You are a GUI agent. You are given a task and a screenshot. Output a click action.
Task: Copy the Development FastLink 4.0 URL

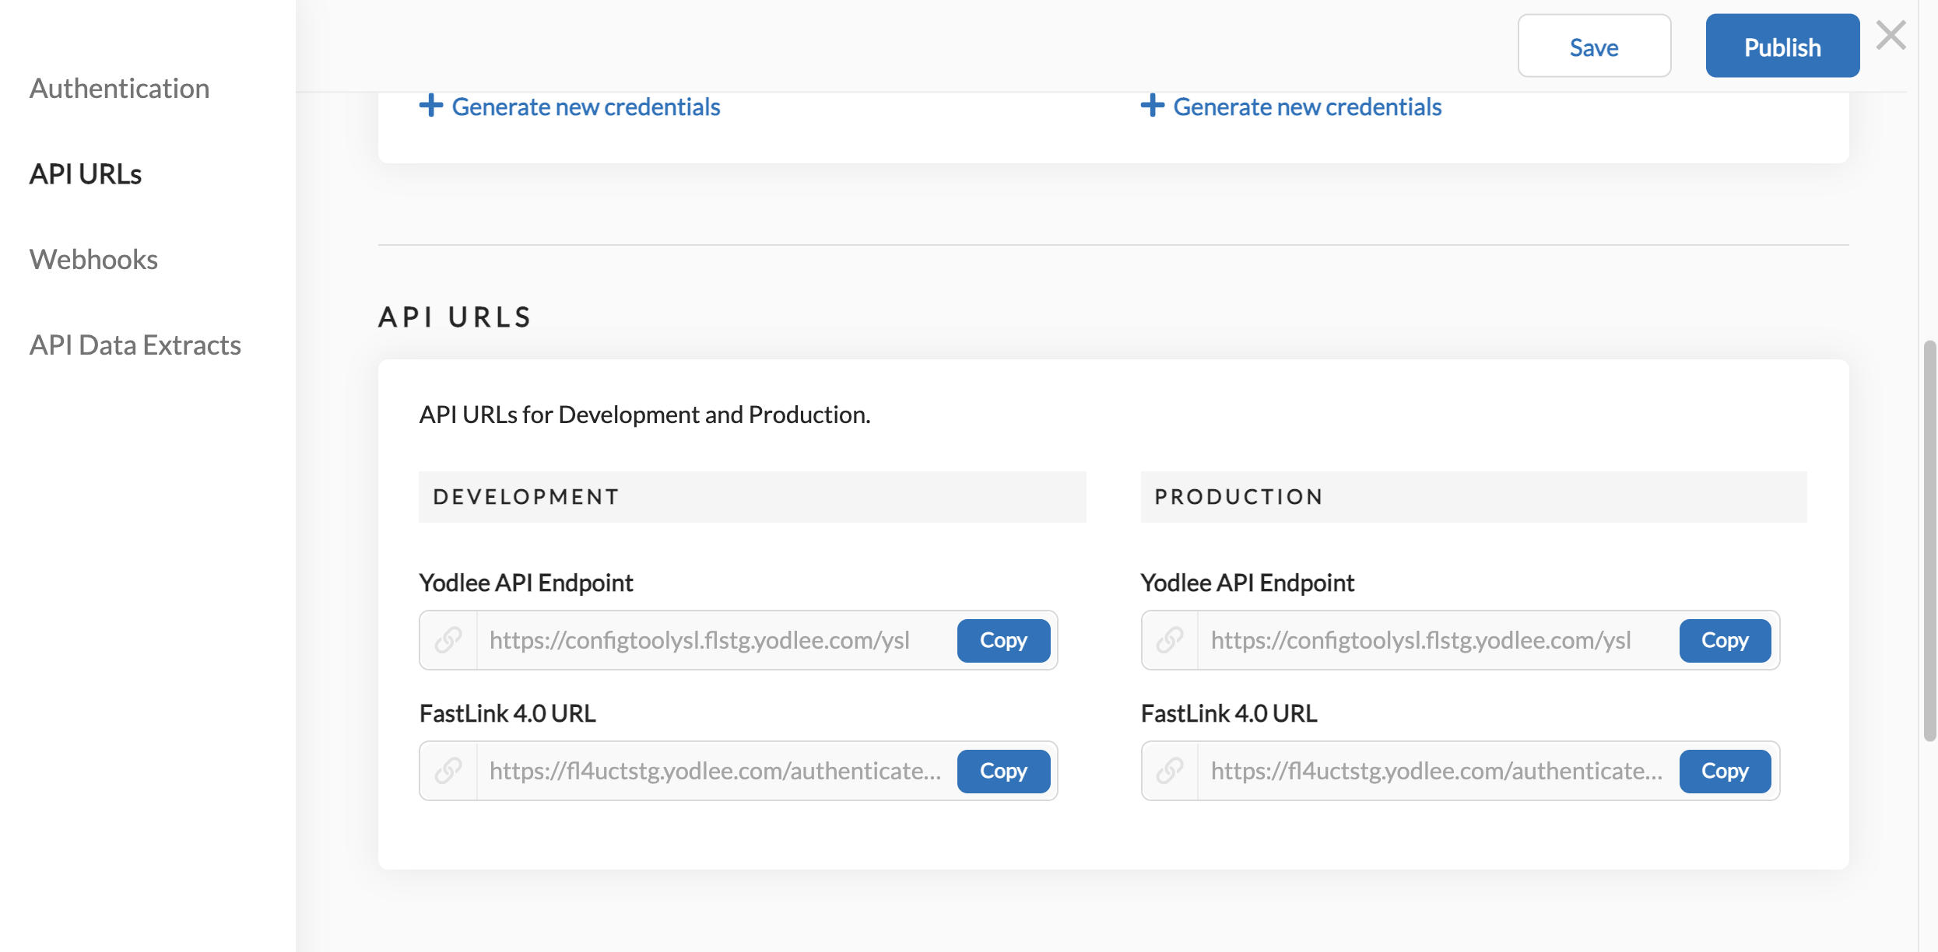click(1003, 771)
